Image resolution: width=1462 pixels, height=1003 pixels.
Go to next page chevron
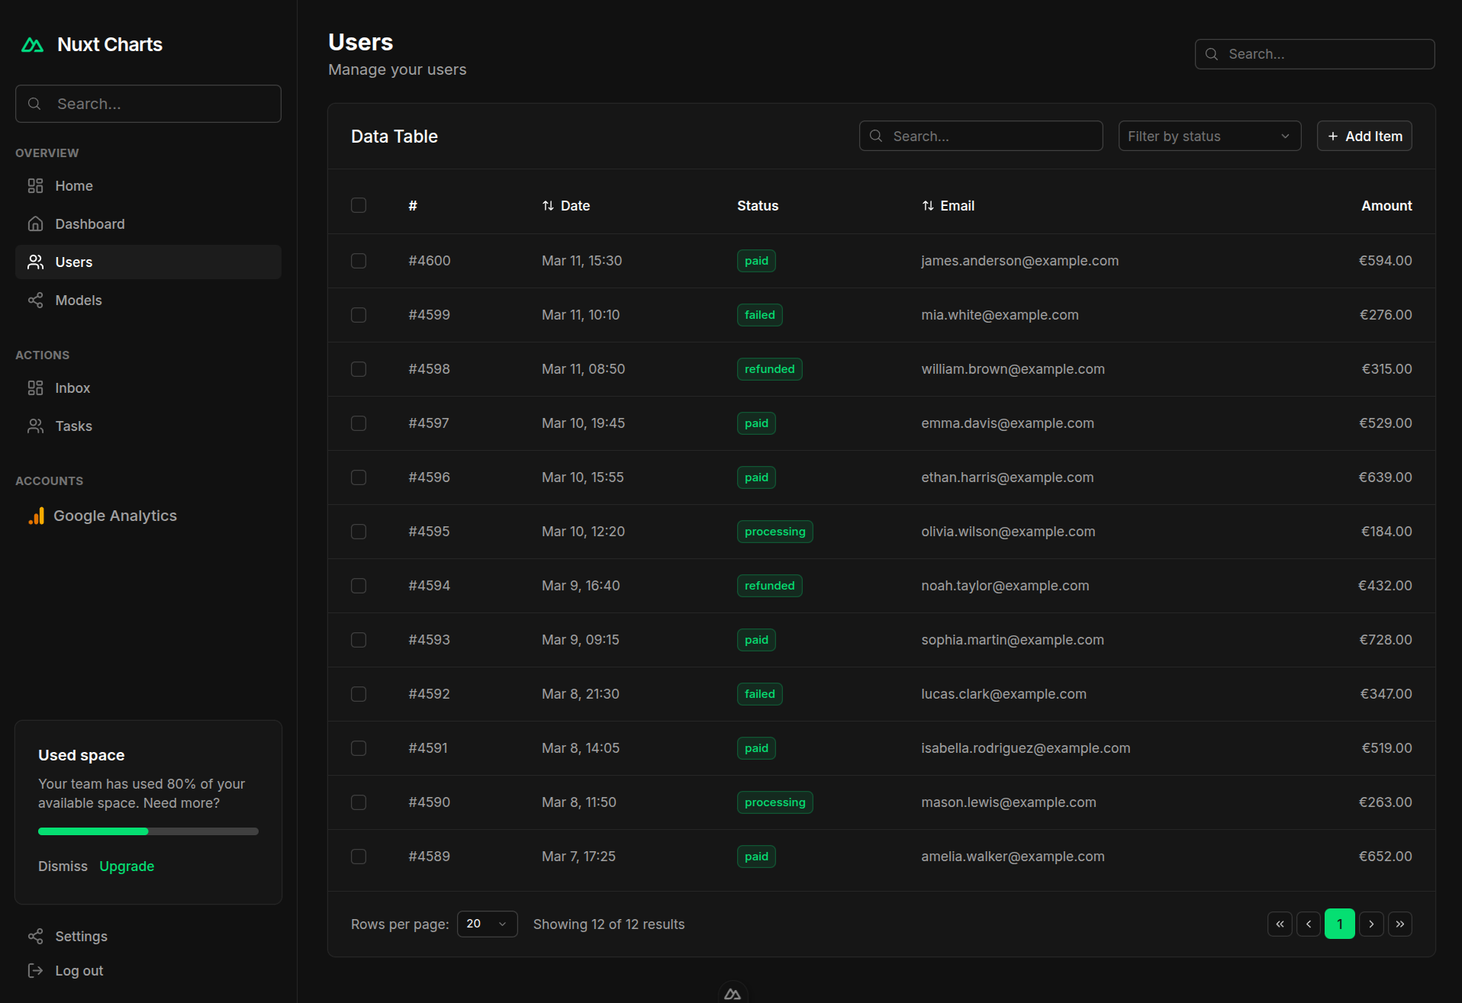point(1371,924)
